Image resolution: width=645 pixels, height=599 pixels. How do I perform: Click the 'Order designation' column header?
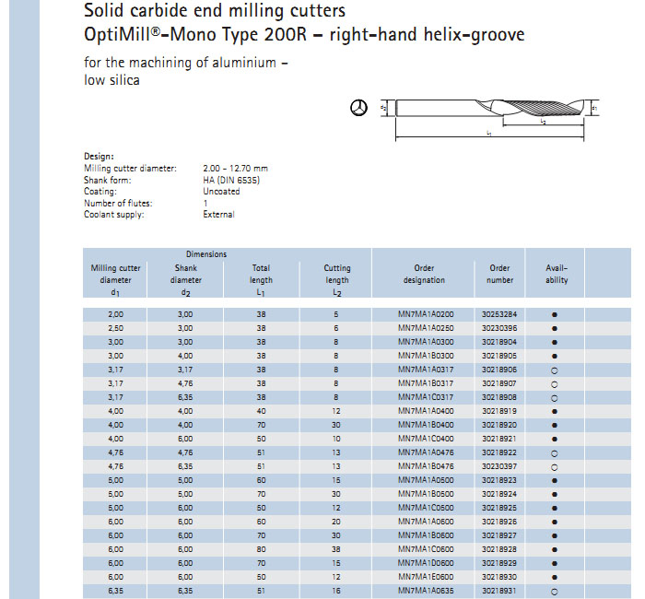pyautogui.click(x=424, y=274)
